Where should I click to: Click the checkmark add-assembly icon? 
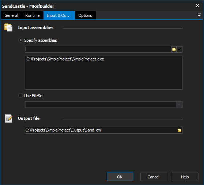pyautogui.click(x=179, y=49)
